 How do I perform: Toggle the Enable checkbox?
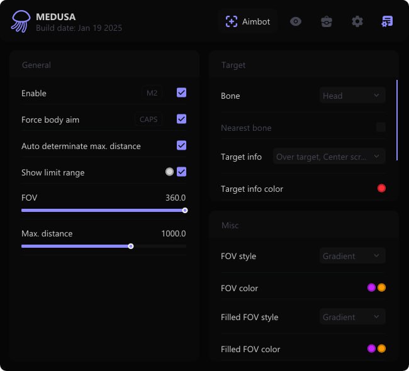point(181,93)
